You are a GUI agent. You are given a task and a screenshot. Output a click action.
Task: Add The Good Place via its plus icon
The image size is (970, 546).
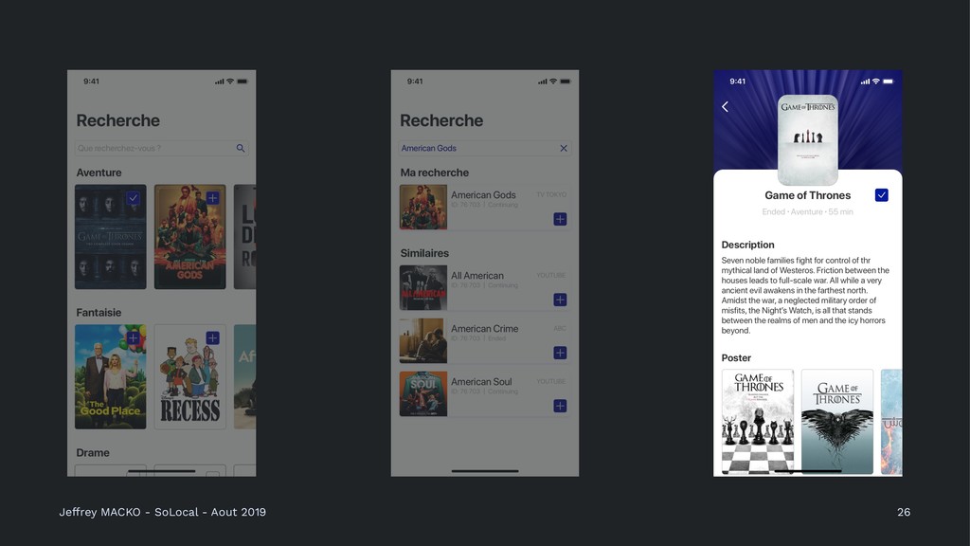coord(133,338)
